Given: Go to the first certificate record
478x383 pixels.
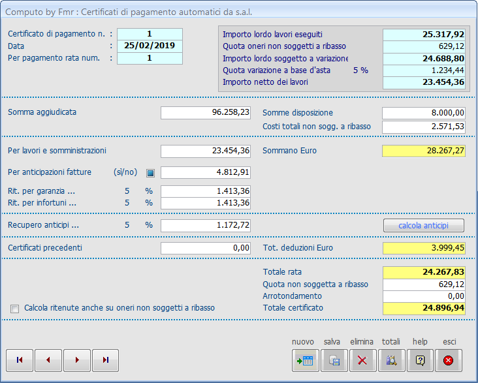Looking at the screenshot, I should click(x=20, y=360).
